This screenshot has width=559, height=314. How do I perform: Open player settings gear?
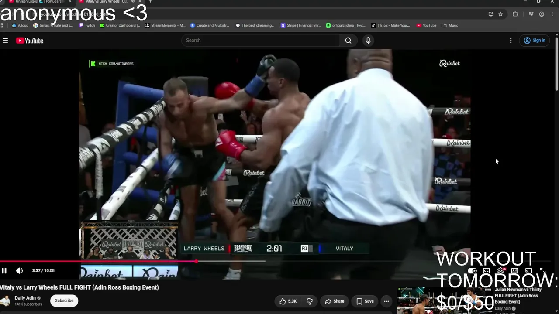tap(500, 271)
